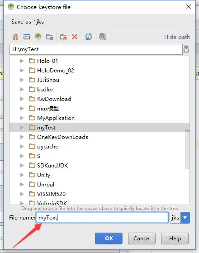Select the MyApplication folder row
199x253 pixels.
tap(99, 118)
